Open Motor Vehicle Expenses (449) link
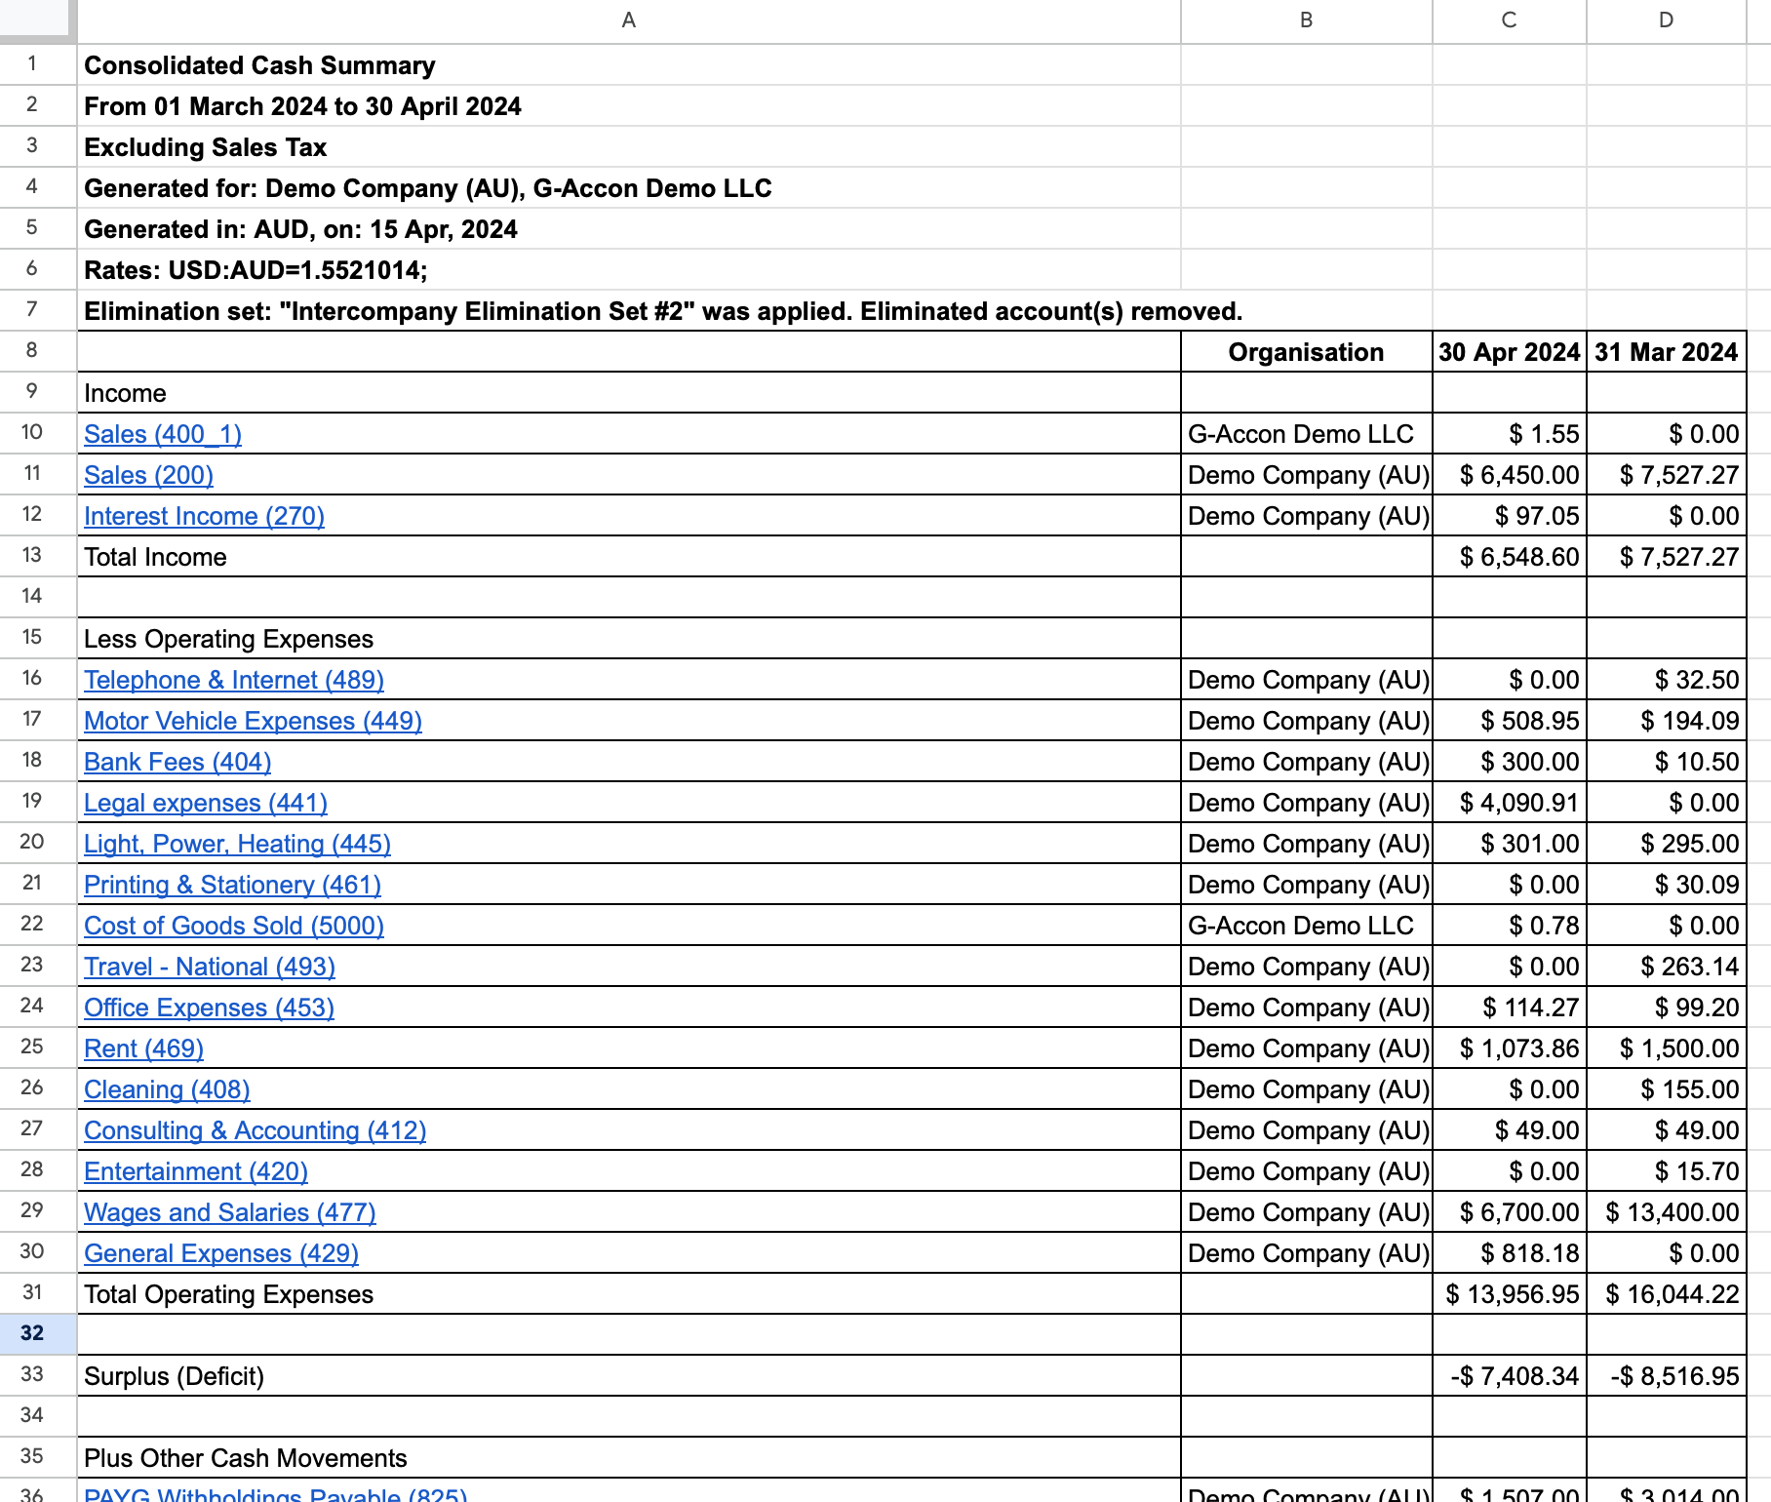 coord(253,721)
